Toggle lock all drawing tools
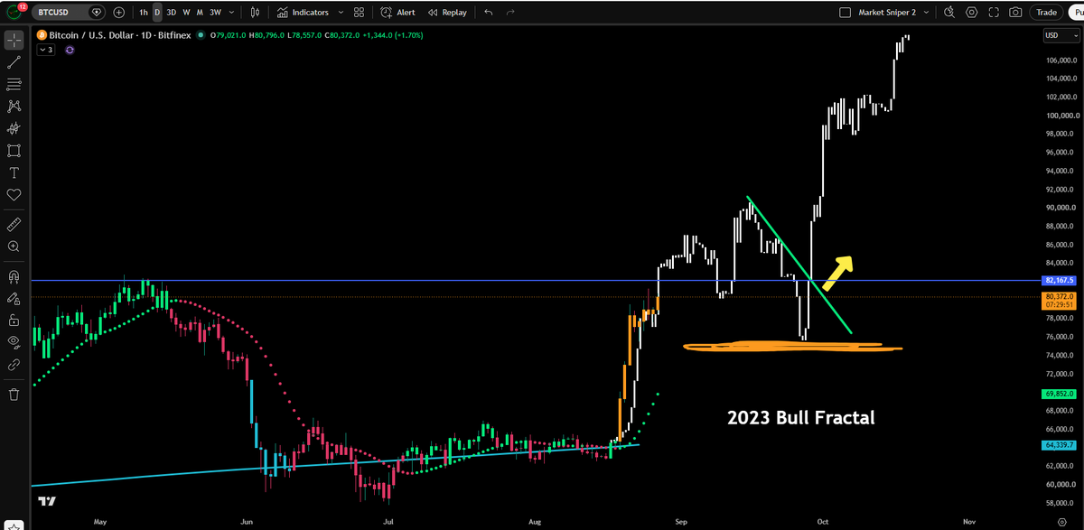This screenshot has height=530, width=1084. (14, 320)
